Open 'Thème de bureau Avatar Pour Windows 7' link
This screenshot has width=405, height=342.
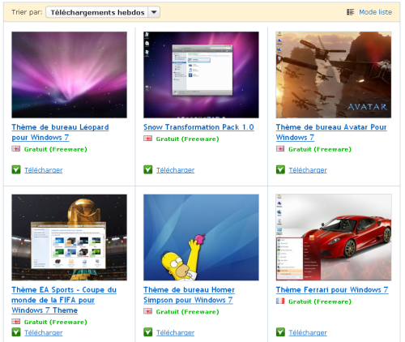pyautogui.click(x=331, y=132)
